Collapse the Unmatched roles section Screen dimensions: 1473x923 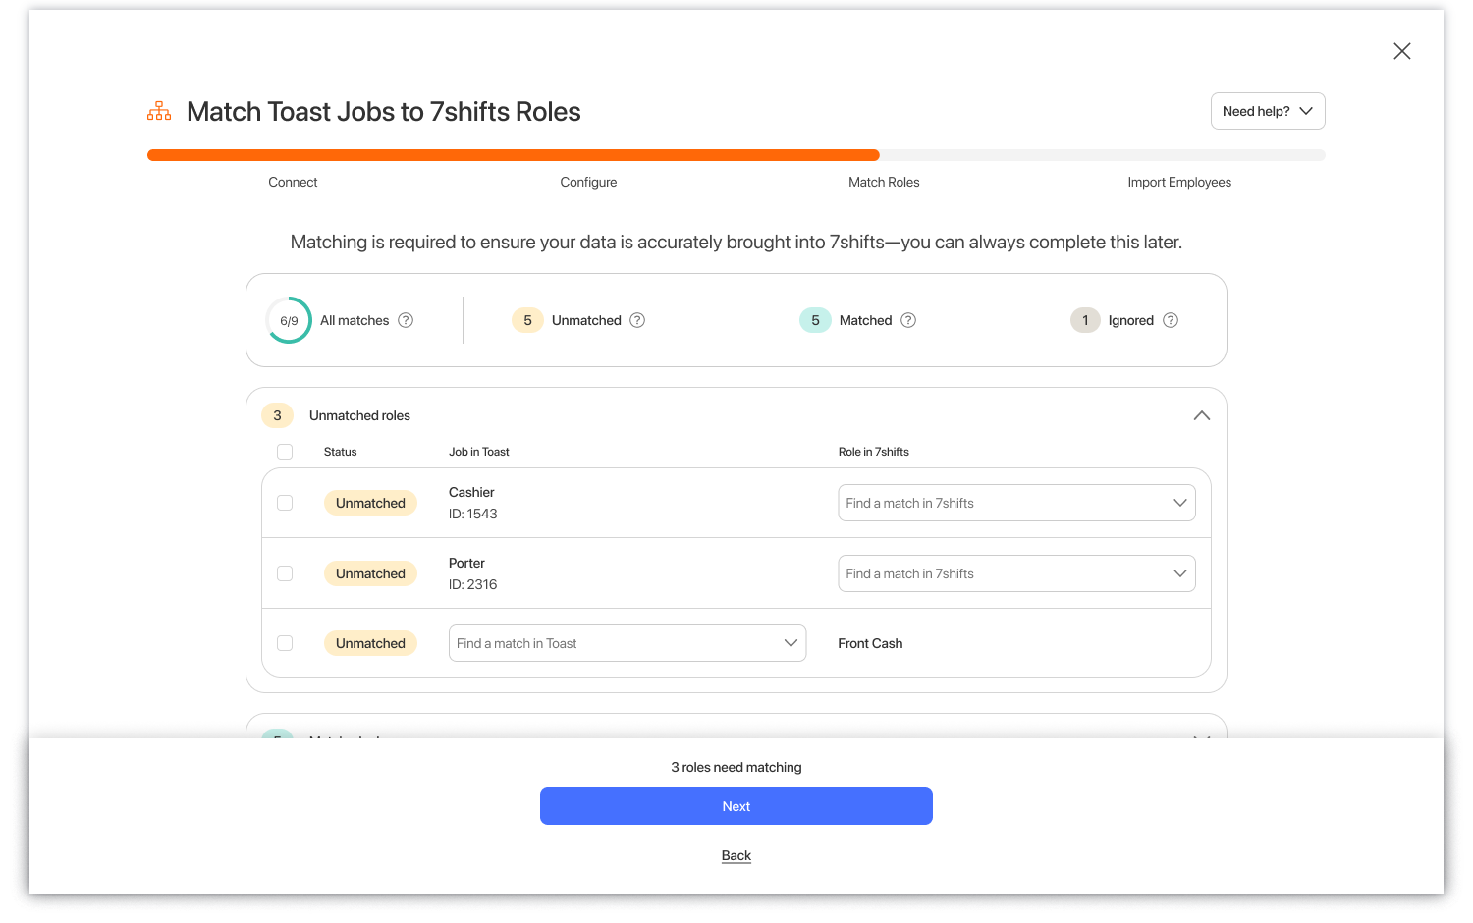tap(1201, 415)
